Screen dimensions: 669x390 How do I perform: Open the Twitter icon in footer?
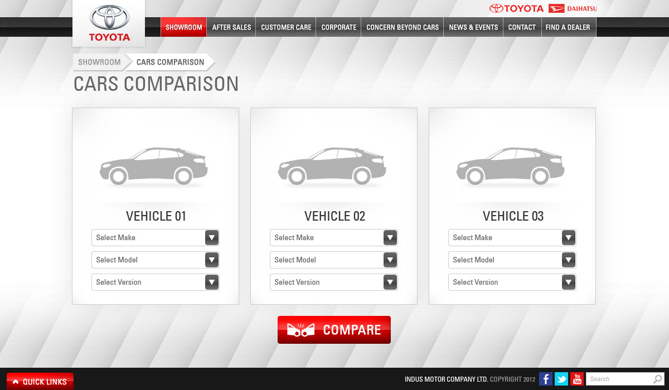coord(561,379)
